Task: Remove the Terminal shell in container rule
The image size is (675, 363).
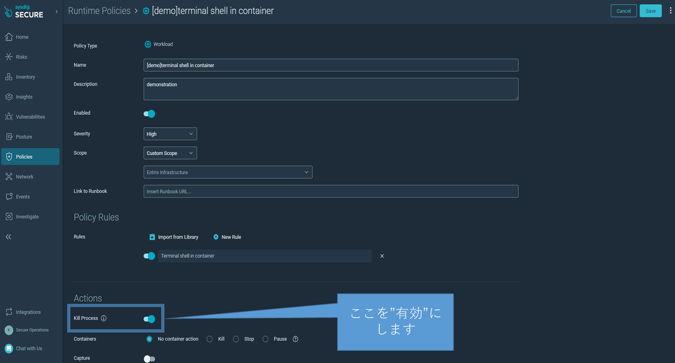Action: point(382,256)
